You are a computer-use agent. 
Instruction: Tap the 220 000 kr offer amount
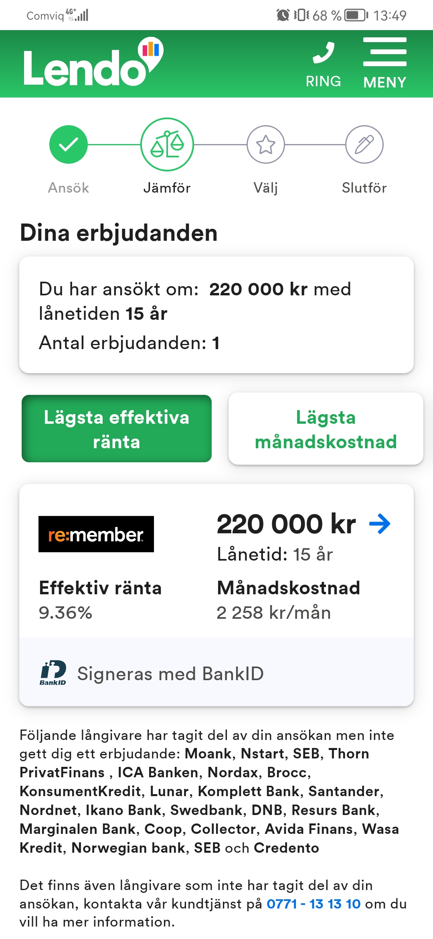point(286,524)
